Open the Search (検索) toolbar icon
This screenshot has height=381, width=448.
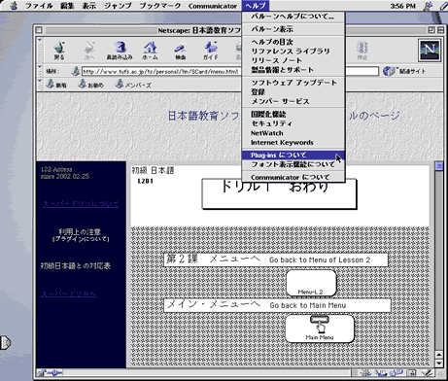[x=180, y=52]
